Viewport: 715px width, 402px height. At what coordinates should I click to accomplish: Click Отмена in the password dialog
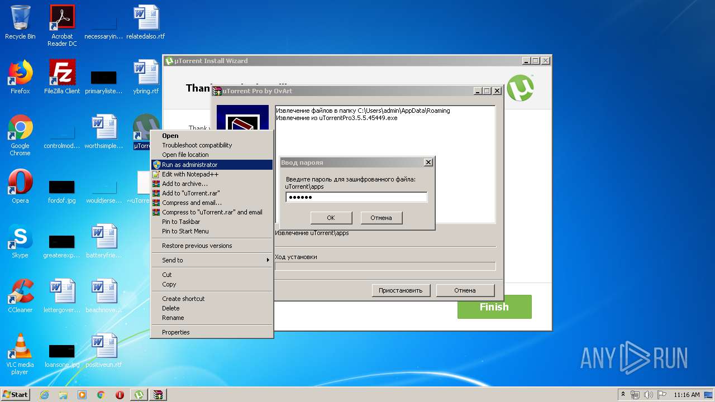click(x=382, y=218)
